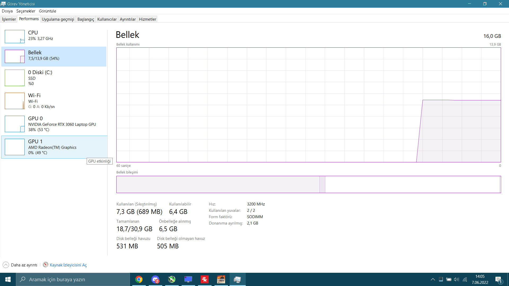509x286 pixels.
Task: Click the Kaynak İzleyicisini Aç link
Action: tap(68, 265)
